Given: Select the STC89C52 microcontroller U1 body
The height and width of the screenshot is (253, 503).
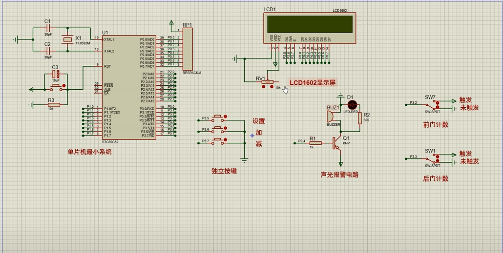Looking at the screenshot, I should coord(129,87).
